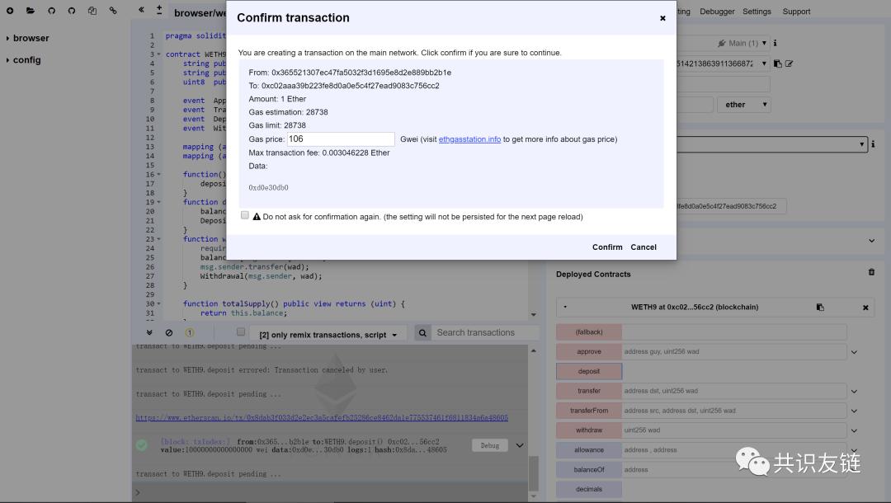Close the Confirm transaction dialog
The height and width of the screenshot is (503, 891).
tap(662, 18)
